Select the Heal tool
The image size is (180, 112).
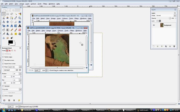coord(16,34)
